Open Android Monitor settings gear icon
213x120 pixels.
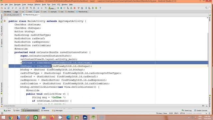[203, 106]
